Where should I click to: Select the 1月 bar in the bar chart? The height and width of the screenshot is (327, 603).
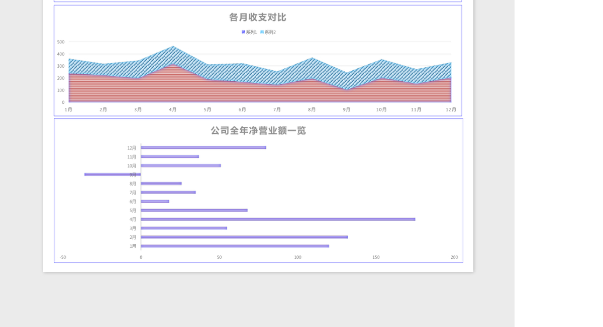click(235, 246)
